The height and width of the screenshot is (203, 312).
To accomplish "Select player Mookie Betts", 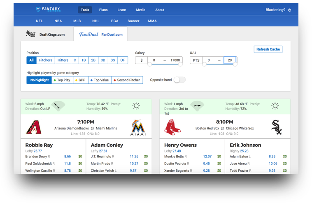I will (174, 157).
